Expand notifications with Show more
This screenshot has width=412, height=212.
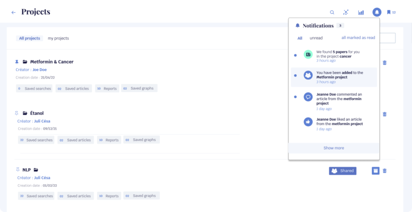pos(334,148)
